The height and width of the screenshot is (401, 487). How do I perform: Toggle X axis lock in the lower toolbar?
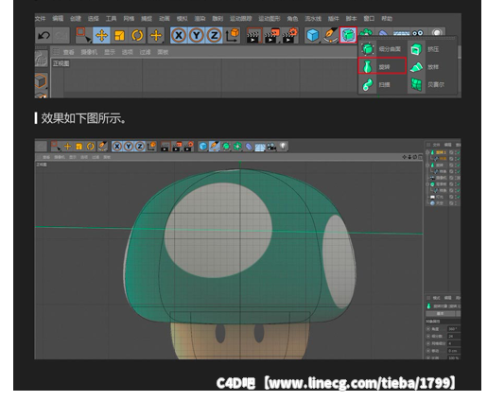pyautogui.click(x=116, y=147)
